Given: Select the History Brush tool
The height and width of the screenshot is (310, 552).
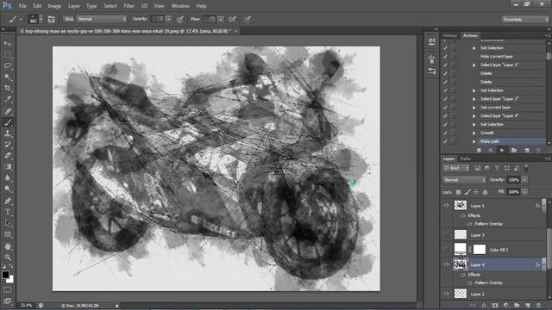Looking at the screenshot, I should (x=8, y=145).
